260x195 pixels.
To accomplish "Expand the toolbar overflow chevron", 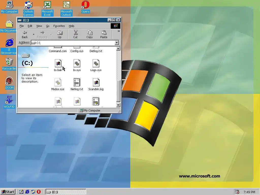I will pyautogui.click(x=119, y=31).
